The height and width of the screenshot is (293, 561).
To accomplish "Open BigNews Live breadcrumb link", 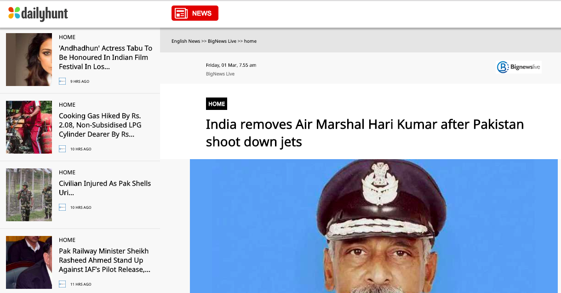I will (222, 41).
